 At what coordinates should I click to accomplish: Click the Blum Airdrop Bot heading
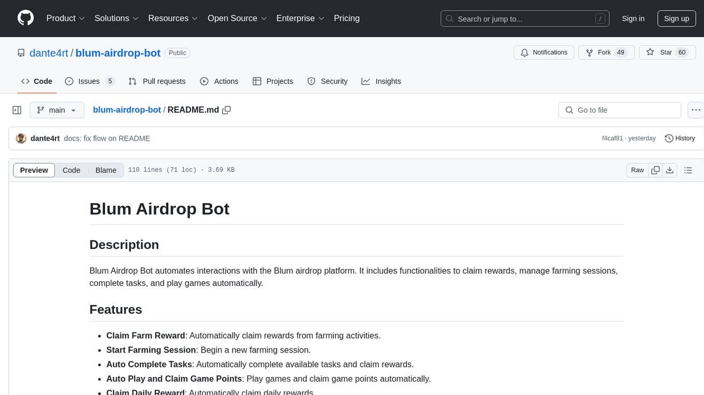pyautogui.click(x=159, y=209)
